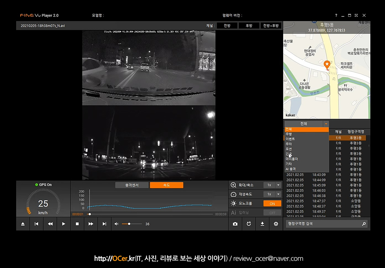Toggle full screen mode icon
385x268 pixels.
(356, 15)
